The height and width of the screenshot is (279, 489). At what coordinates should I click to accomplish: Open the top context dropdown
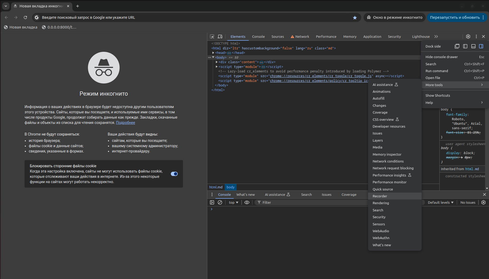click(x=233, y=202)
